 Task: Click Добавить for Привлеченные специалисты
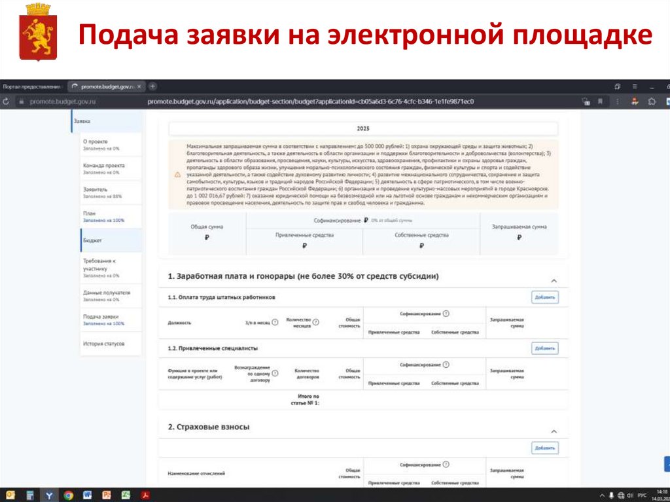[545, 348]
